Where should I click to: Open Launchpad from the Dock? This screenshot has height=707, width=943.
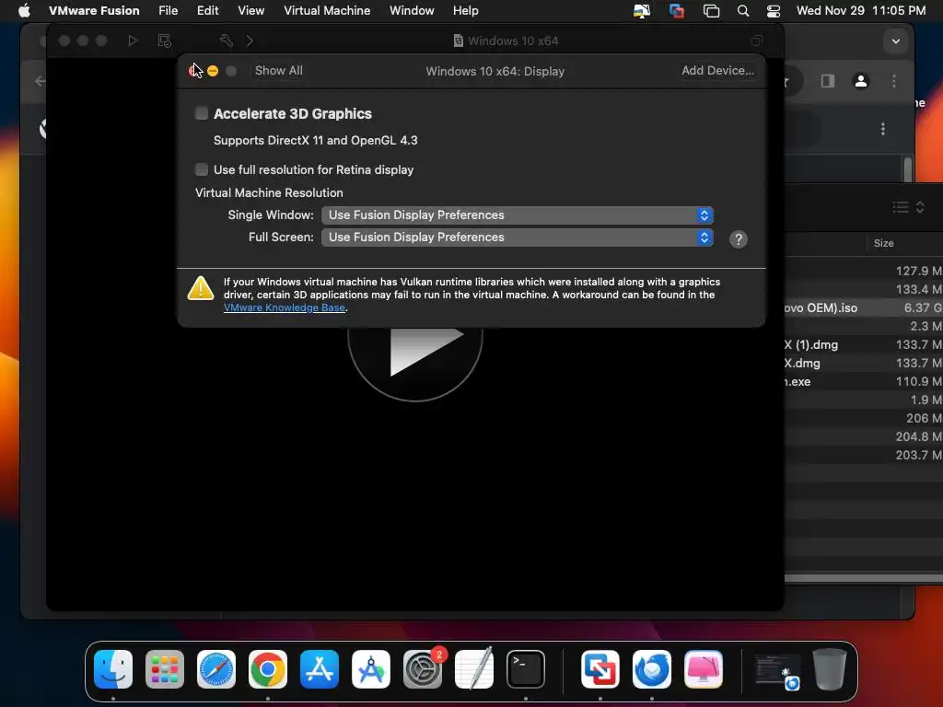point(164,669)
